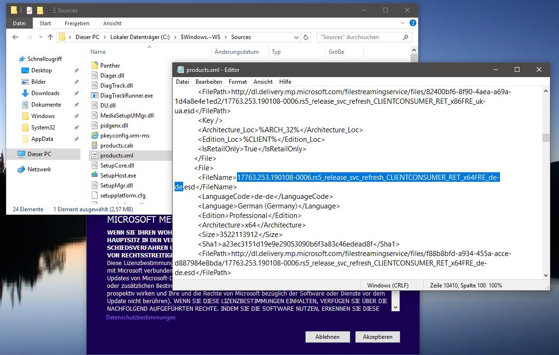559x355 pixels.
Task: Click the Notepad icon in Editor title bar
Action: 180,69
